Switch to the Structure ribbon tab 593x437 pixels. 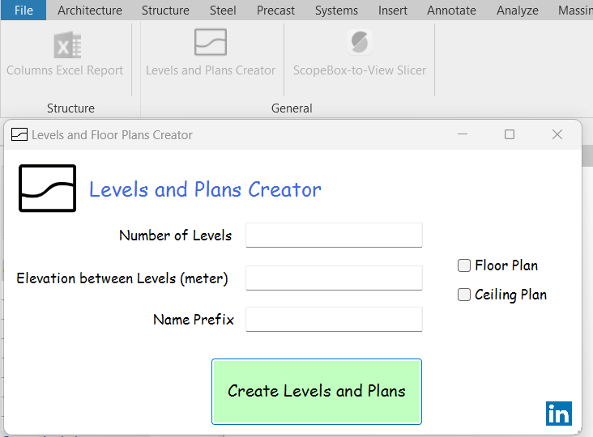165,11
